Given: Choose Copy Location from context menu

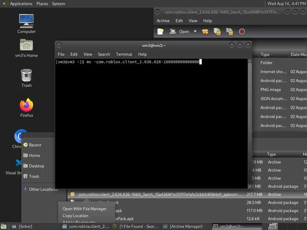Looking at the screenshot, I should pyautogui.click(x=75, y=216).
